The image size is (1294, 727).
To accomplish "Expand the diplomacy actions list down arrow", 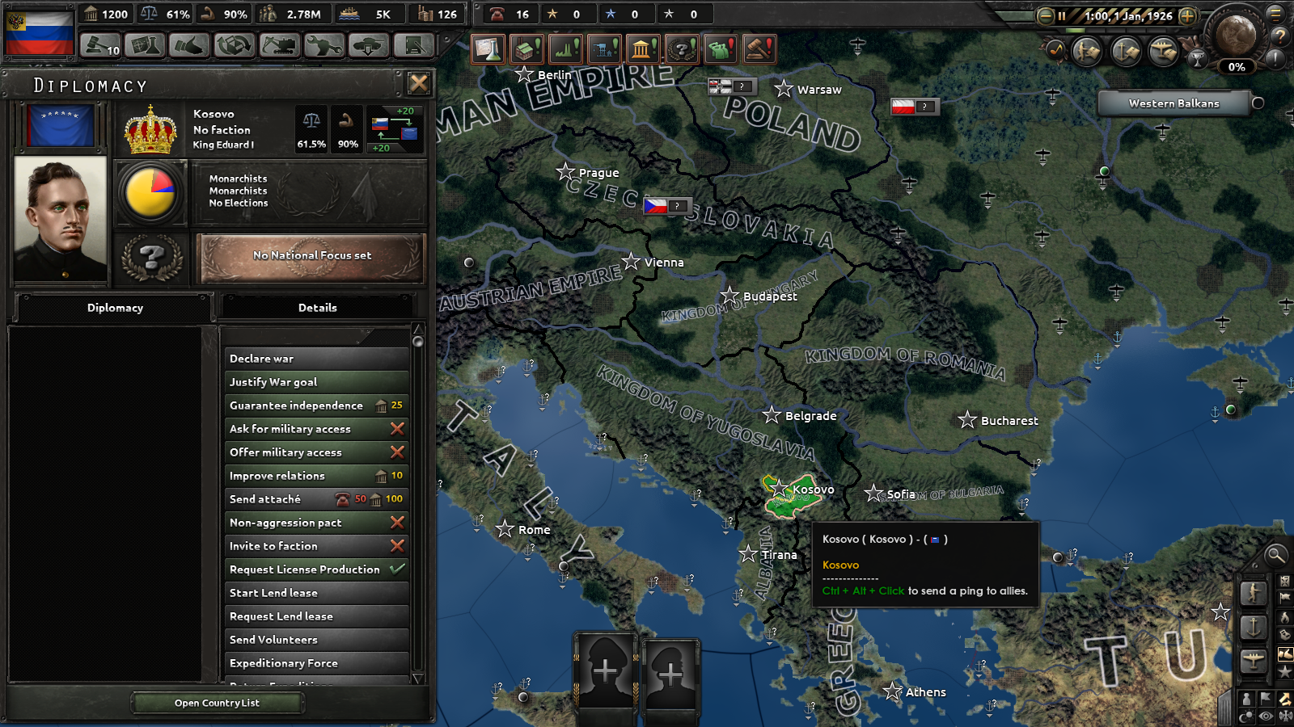I will (x=418, y=678).
